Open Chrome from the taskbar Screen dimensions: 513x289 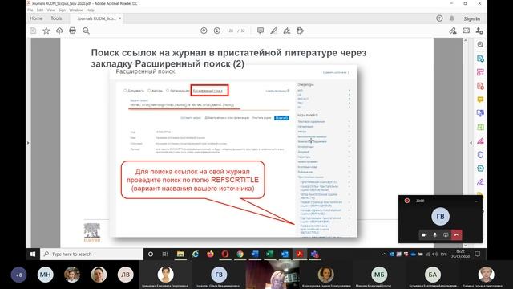click(240, 254)
